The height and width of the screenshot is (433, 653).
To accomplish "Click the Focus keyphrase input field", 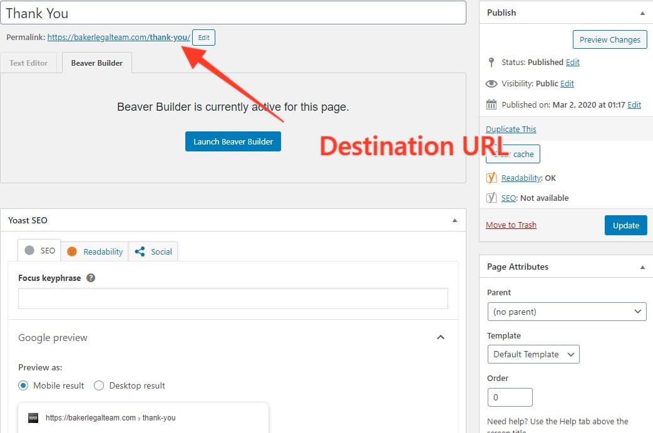I will (x=233, y=298).
